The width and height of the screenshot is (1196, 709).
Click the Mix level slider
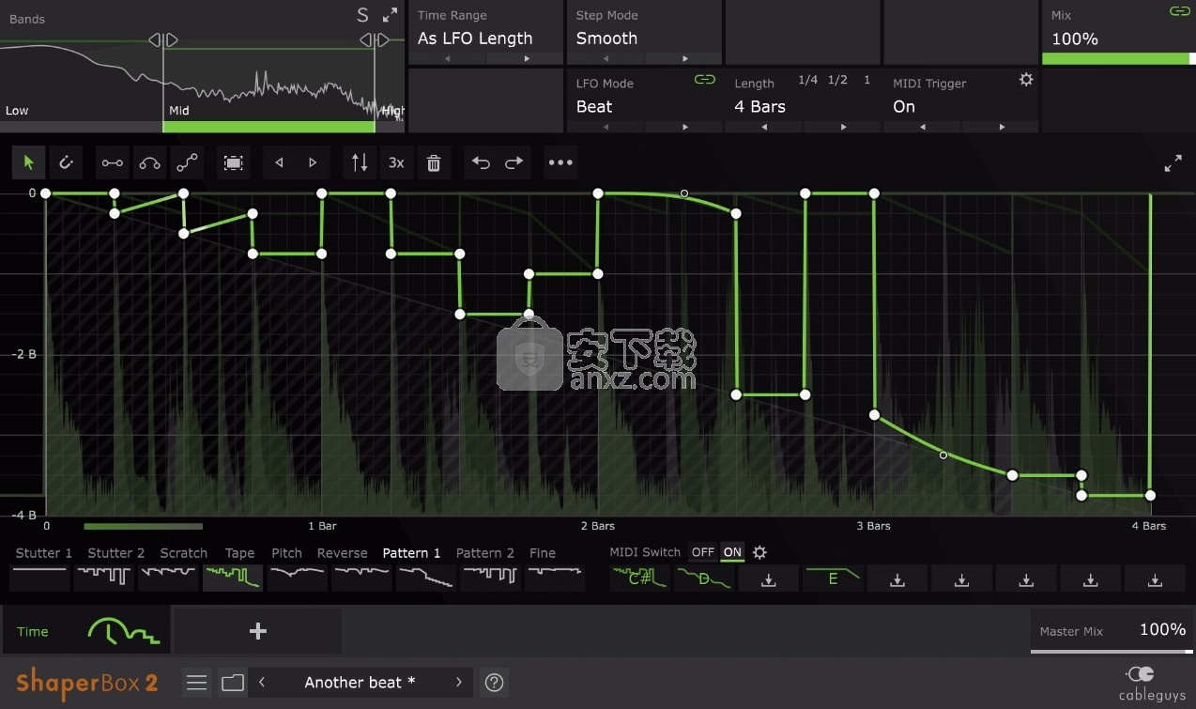point(1118,58)
